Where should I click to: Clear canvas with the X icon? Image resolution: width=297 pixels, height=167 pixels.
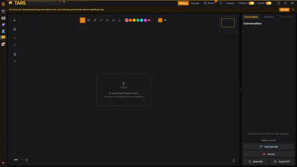[x=15, y=61]
